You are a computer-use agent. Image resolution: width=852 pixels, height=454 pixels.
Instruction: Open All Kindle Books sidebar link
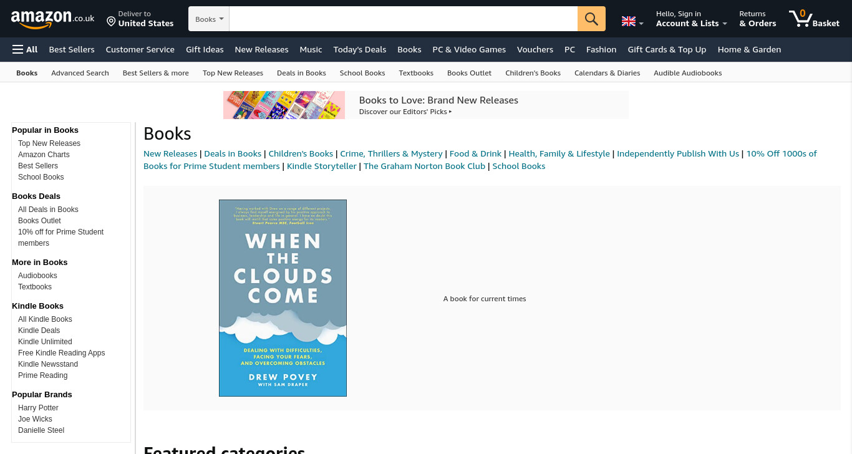(45, 319)
